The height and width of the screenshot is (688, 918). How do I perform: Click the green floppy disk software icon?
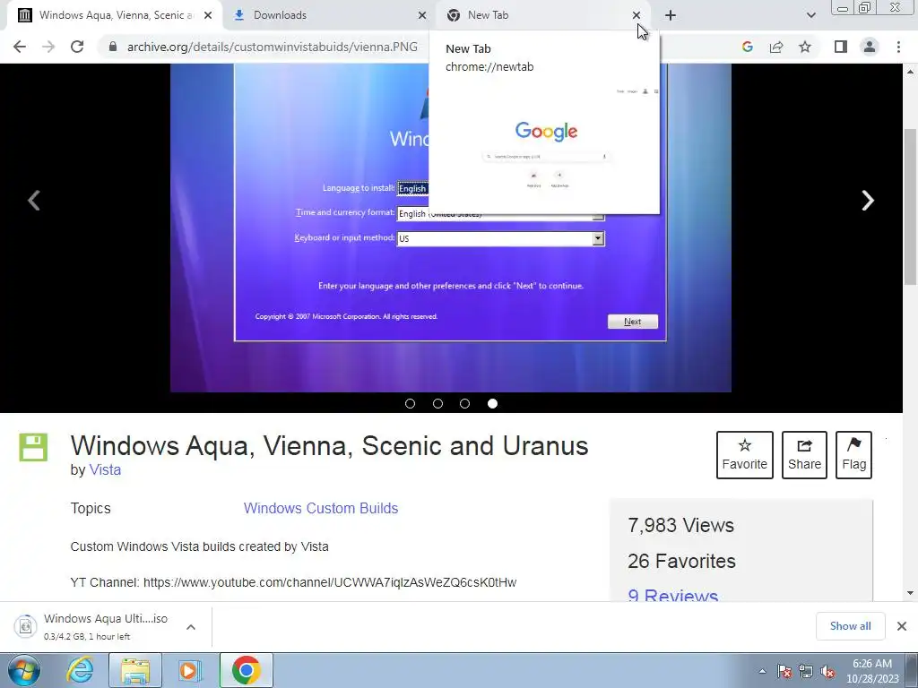pyautogui.click(x=33, y=448)
